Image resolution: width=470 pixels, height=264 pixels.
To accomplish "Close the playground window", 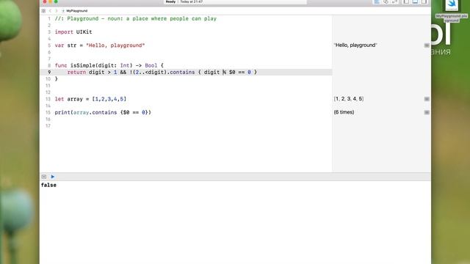I will click(x=44, y=1).
